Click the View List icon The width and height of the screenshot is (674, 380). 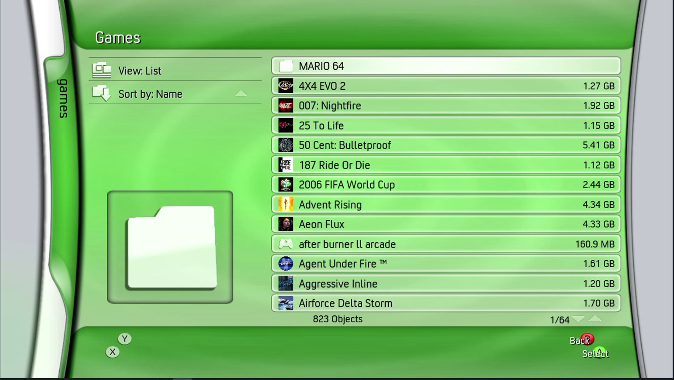102,70
